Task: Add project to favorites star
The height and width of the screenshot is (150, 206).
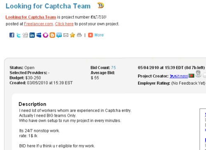Action: point(73,35)
